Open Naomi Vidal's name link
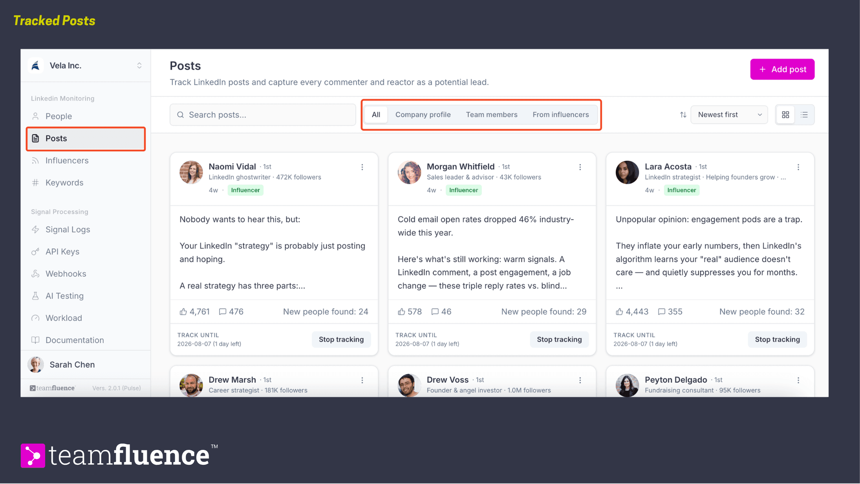This screenshot has width=860, height=484. click(x=232, y=167)
